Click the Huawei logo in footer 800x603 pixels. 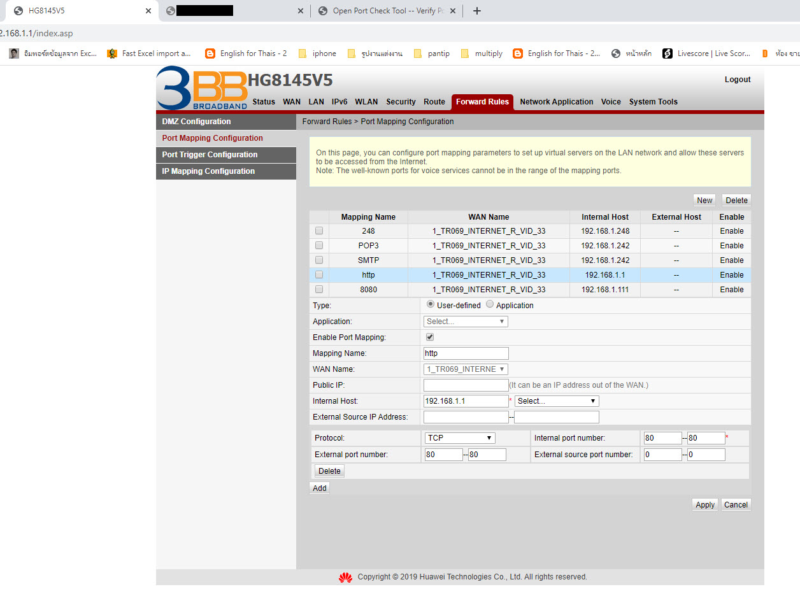pos(345,577)
